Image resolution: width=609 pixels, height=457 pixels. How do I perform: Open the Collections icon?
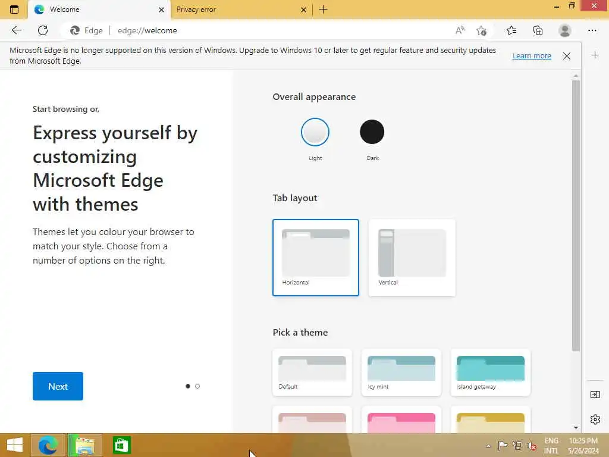(x=538, y=30)
